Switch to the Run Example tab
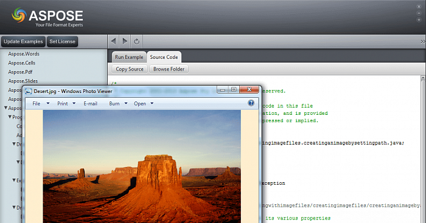This screenshot has width=426, height=223. (129, 57)
